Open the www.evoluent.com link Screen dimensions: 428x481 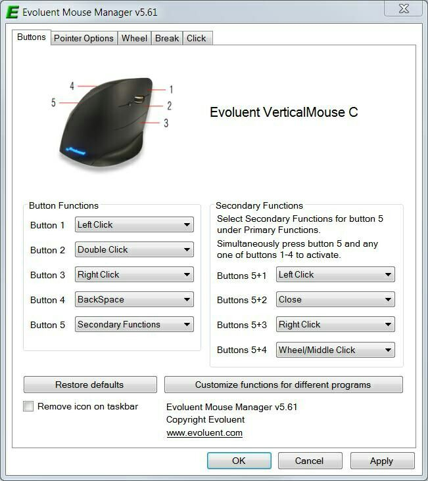tap(204, 433)
